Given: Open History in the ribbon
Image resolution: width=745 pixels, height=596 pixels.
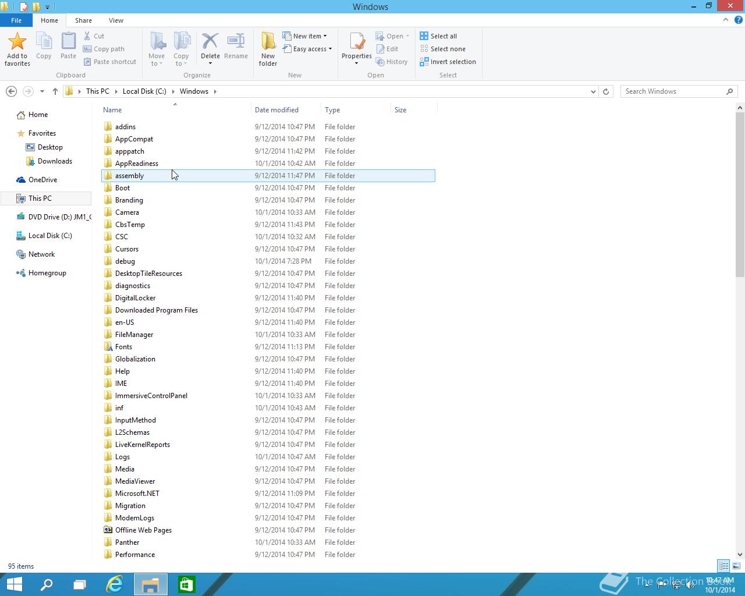Looking at the screenshot, I should 392,62.
